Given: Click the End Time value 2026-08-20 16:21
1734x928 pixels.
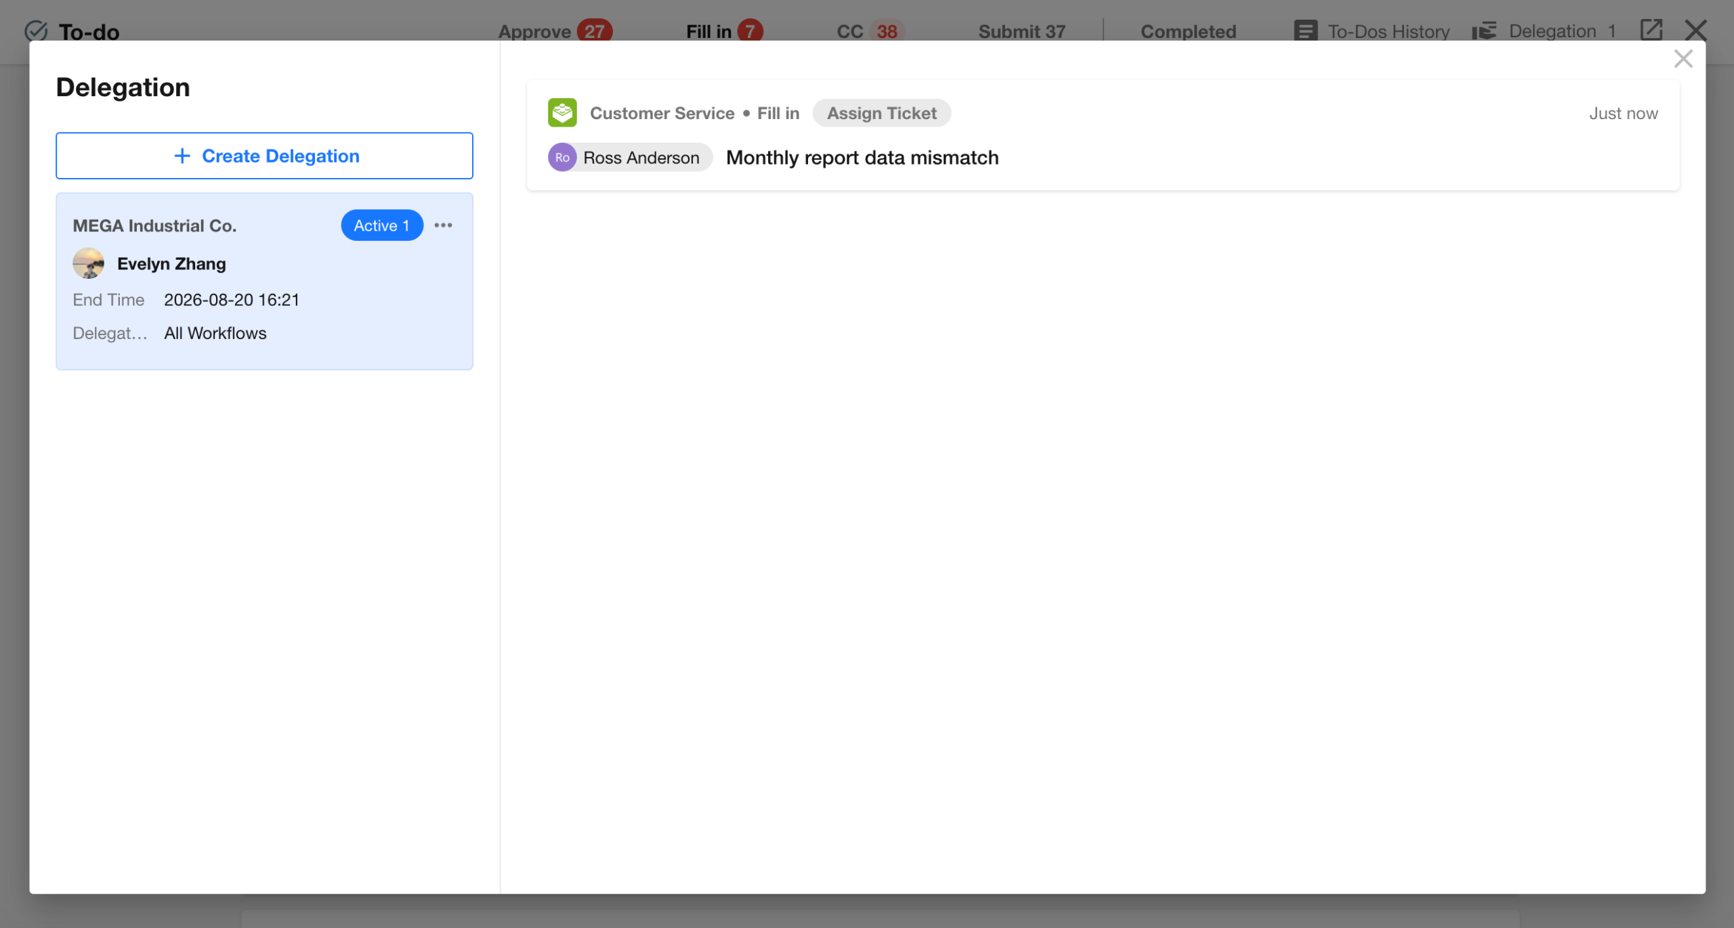Looking at the screenshot, I should point(232,300).
